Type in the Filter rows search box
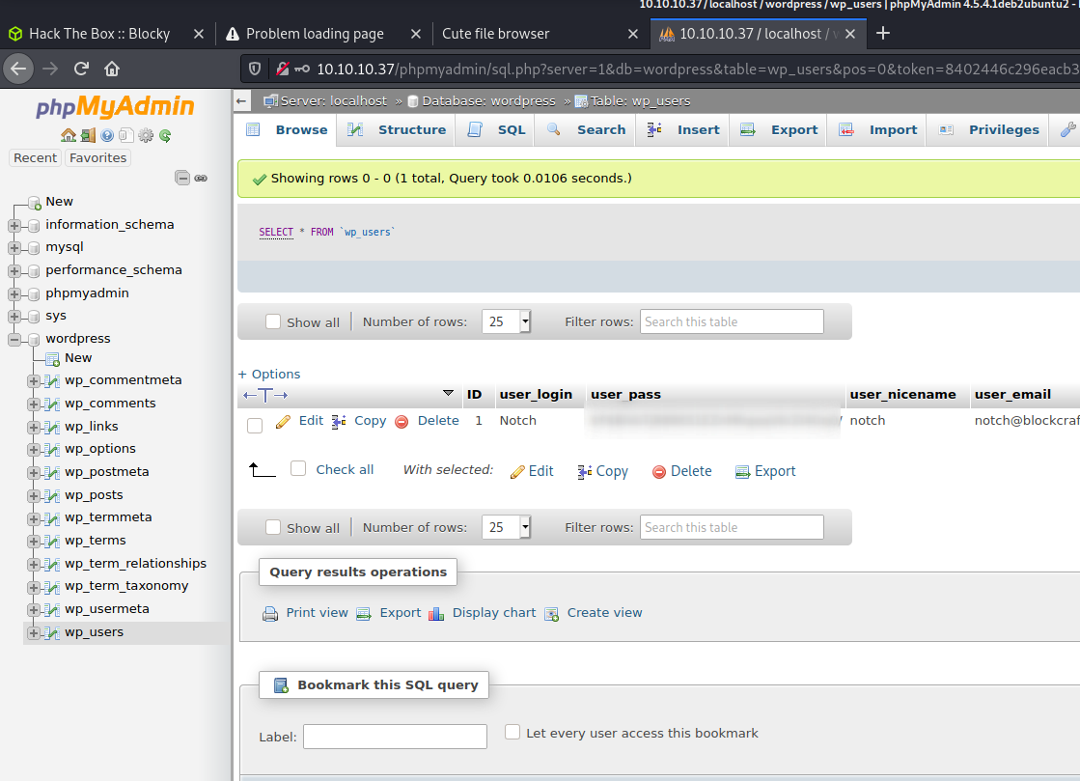The image size is (1080, 781). [x=732, y=321]
